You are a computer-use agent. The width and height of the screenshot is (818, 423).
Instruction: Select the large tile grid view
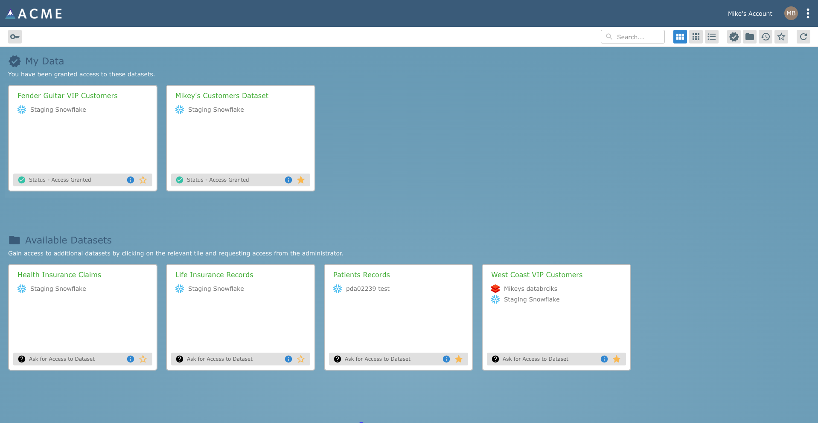pyautogui.click(x=680, y=37)
